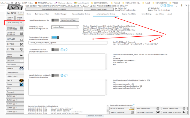Click inside the Autoexec text box
This screenshot has height=118, width=190.
[x=67, y=87]
